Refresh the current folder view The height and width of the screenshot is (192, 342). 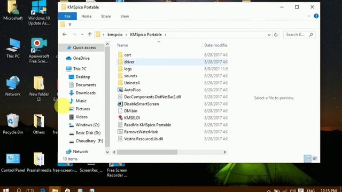click(x=276, y=35)
